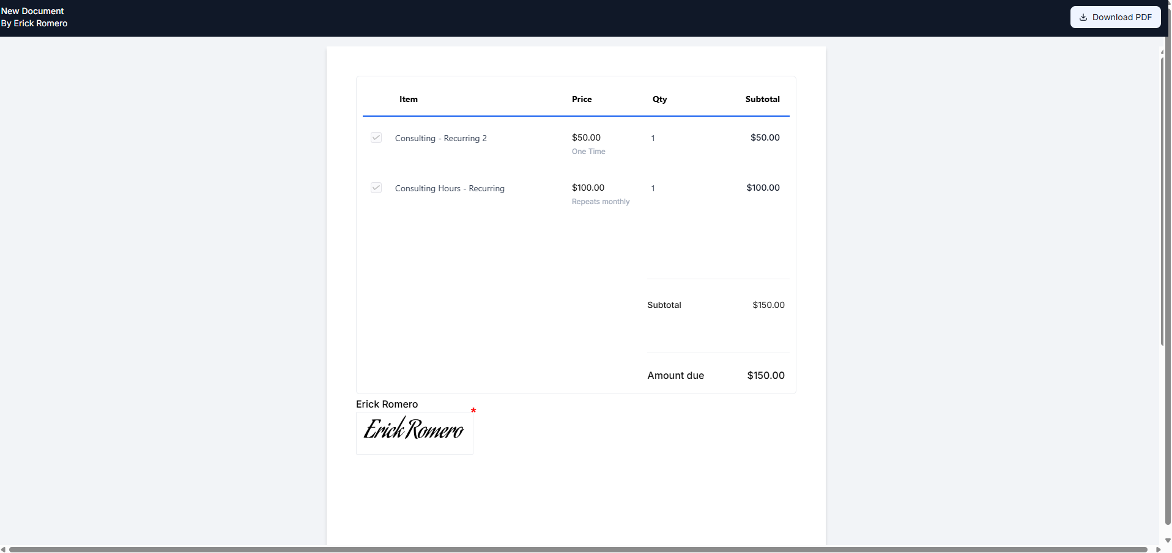Click the "Consulting Hours - Recurring" item name

tap(450, 188)
